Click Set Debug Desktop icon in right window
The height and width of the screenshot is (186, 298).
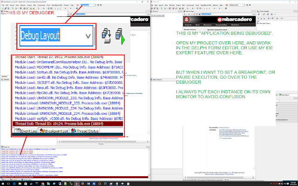tap(250, 5)
